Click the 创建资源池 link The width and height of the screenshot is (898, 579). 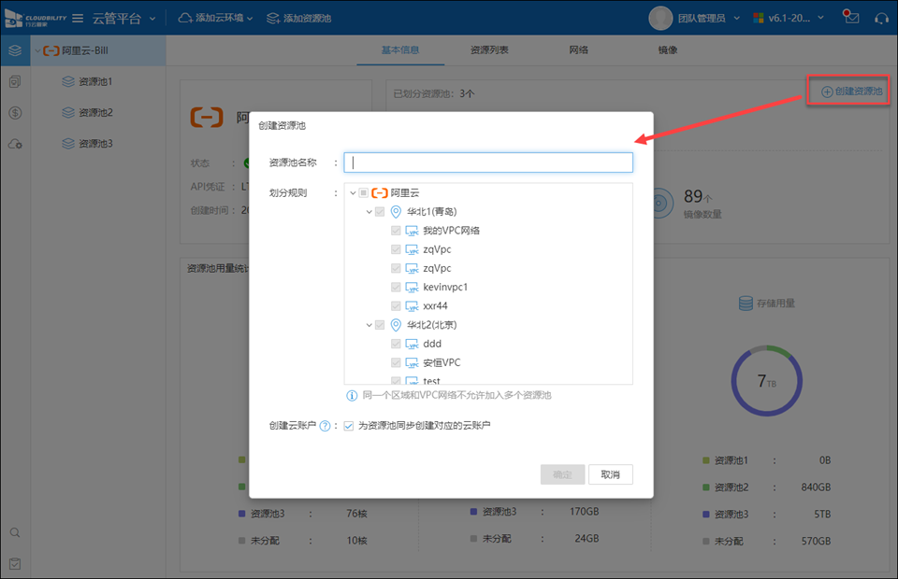851,92
